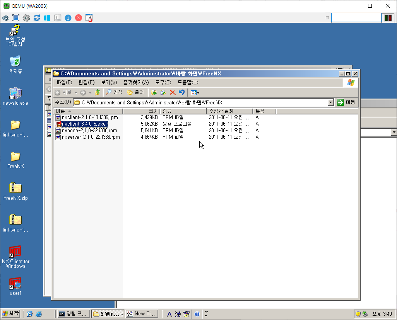Open QEMU settings gear icon
This screenshot has width=397, height=320.
26,18
